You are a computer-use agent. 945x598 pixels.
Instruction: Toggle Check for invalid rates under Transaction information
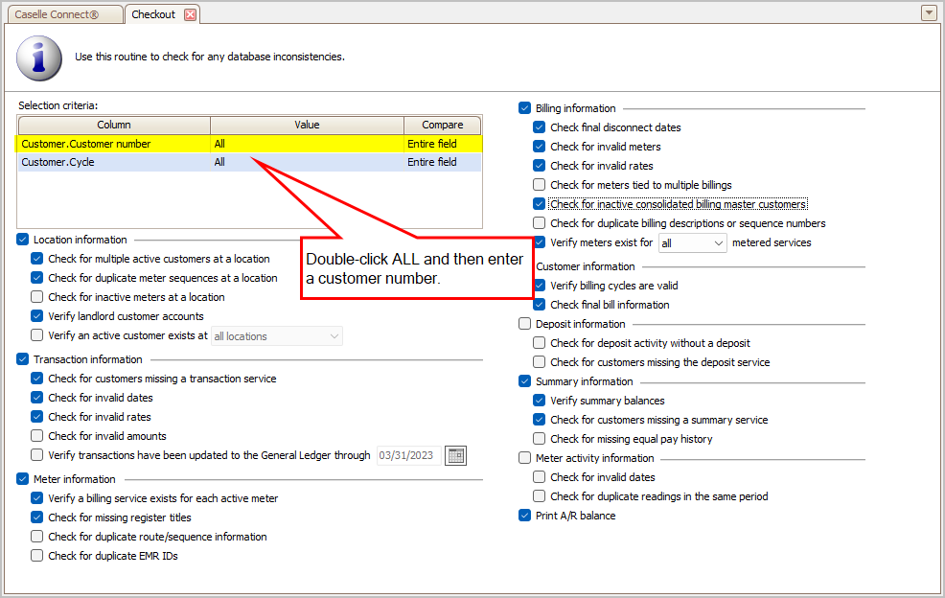(x=37, y=417)
